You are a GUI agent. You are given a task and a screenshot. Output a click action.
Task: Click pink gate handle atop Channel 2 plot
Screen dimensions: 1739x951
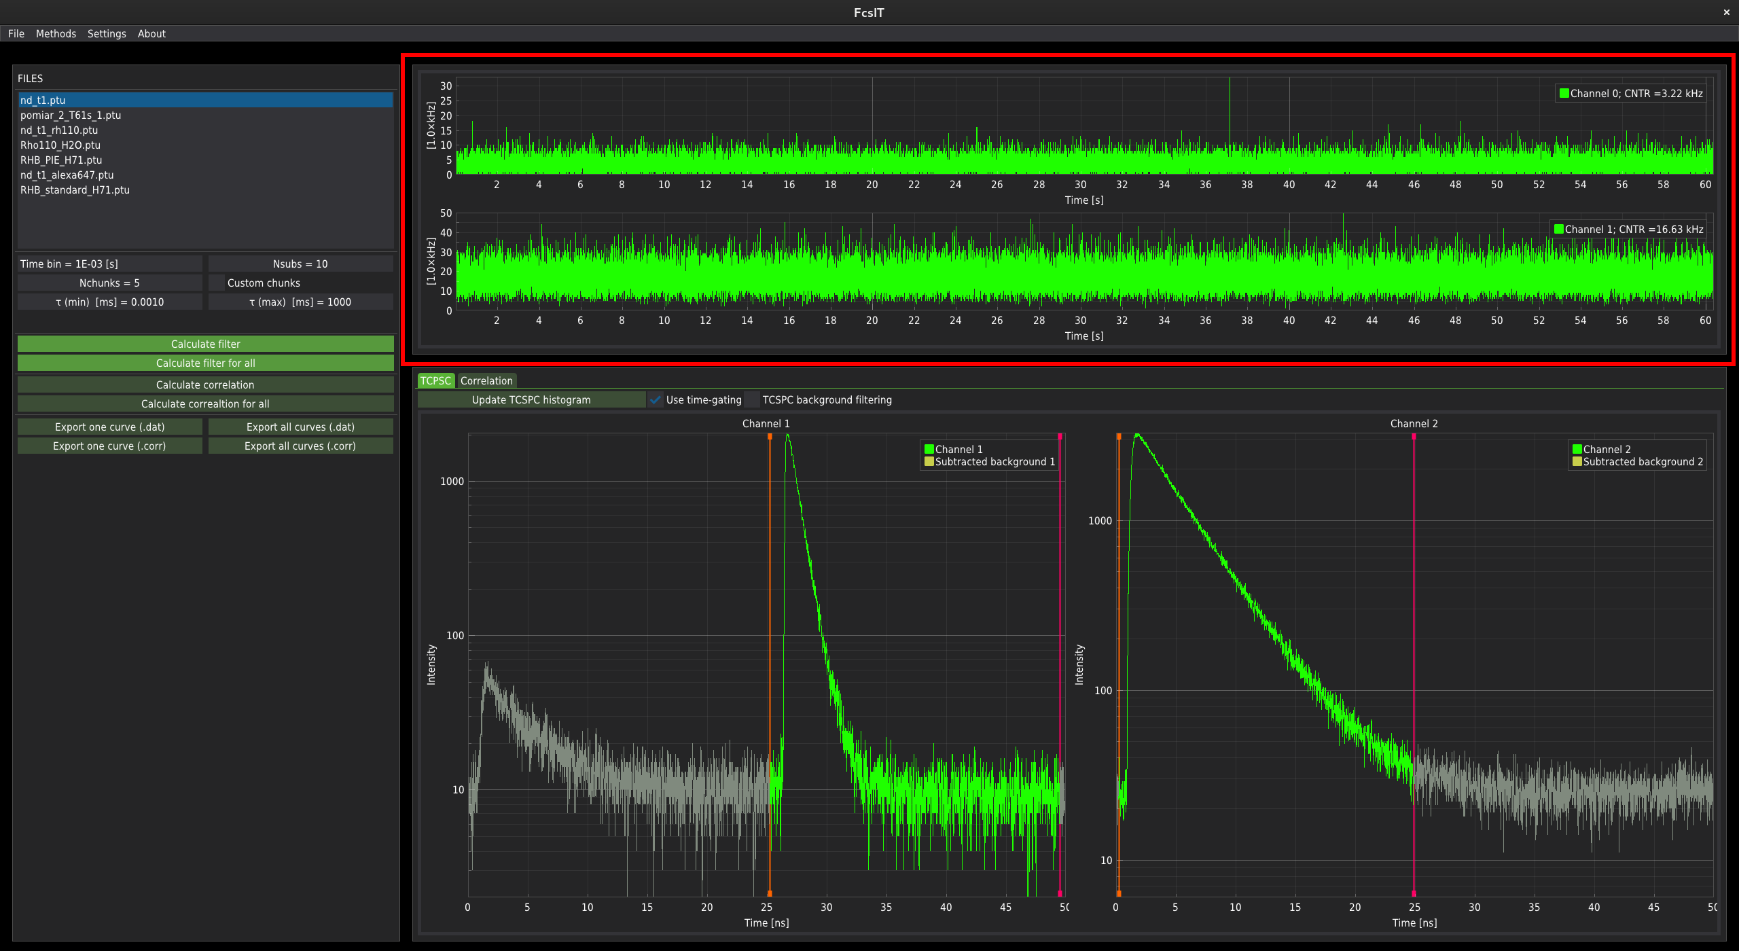1414,437
